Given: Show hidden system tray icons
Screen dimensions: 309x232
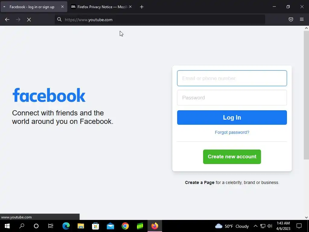Looking at the screenshot, I should pos(255,226).
